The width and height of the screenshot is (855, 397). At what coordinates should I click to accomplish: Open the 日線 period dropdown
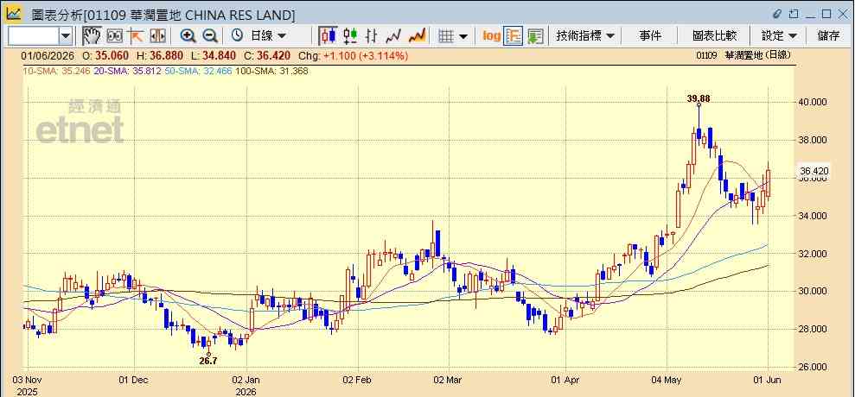click(x=258, y=36)
